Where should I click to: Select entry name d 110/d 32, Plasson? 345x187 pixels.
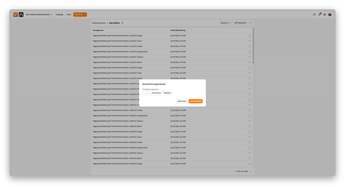click(x=118, y=57)
